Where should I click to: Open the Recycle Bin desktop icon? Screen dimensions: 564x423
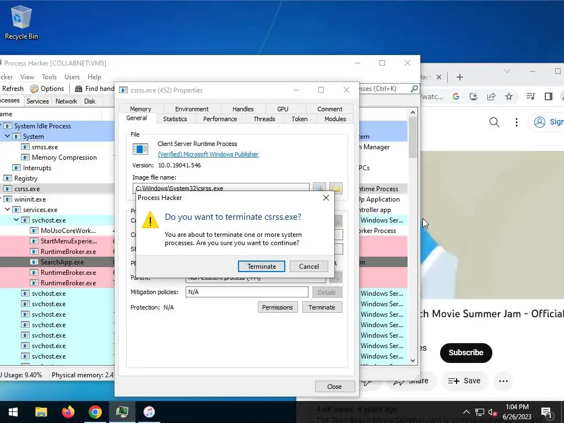point(21,23)
